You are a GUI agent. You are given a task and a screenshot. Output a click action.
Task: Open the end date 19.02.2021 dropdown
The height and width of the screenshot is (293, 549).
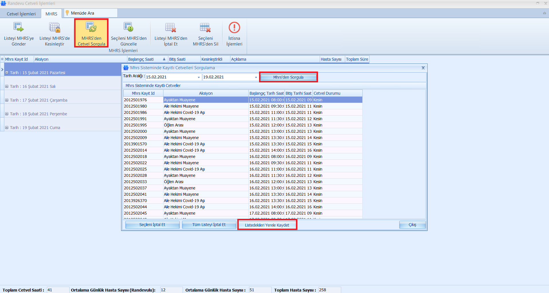pyautogui.click(x=256, y=77)
